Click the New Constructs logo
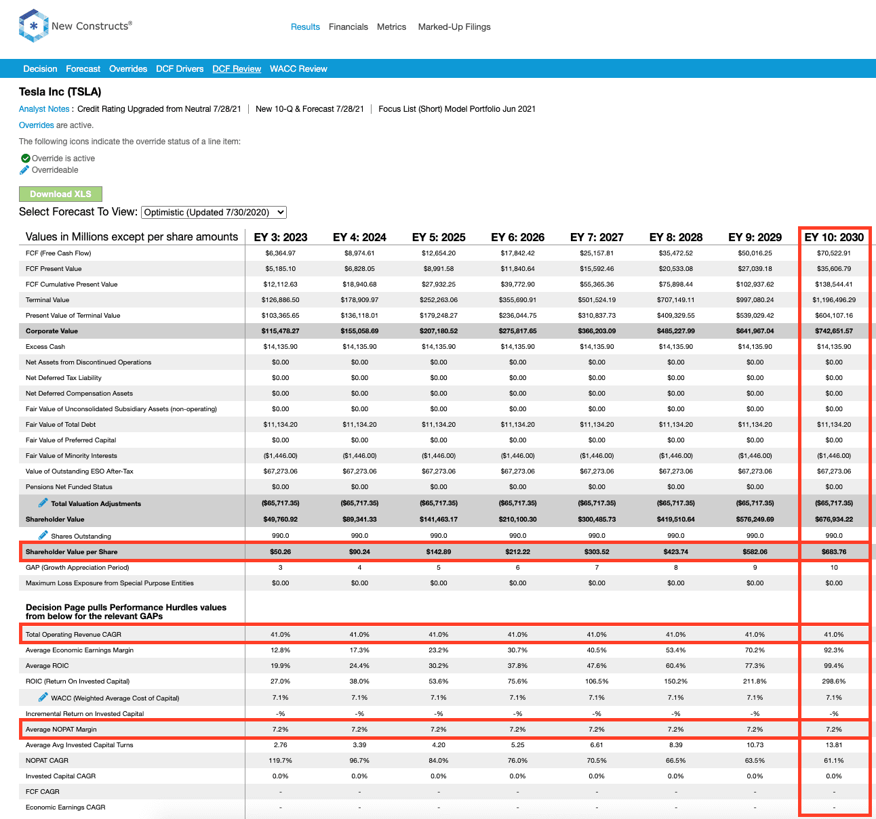This screenshot has width=876, height=819. (75, 26)
